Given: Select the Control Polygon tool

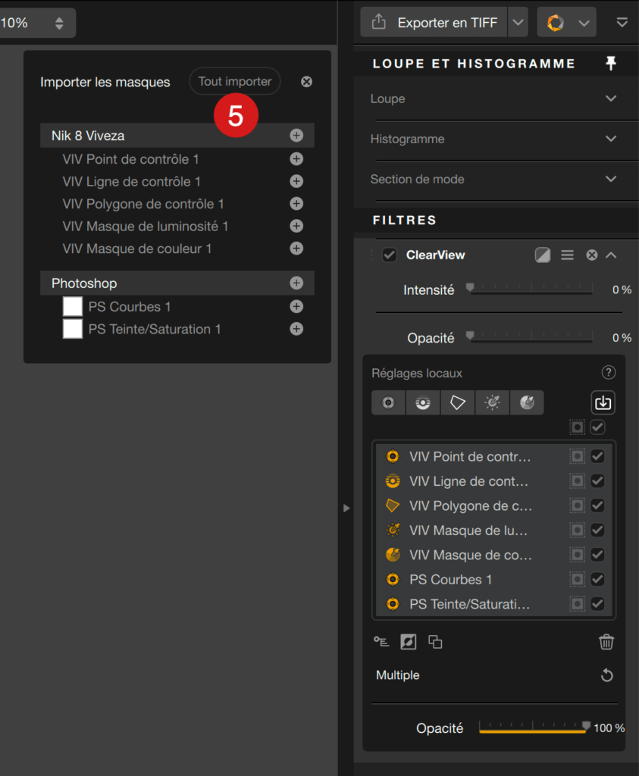Looking at the screenshot, I should click(x=457, y=402).
